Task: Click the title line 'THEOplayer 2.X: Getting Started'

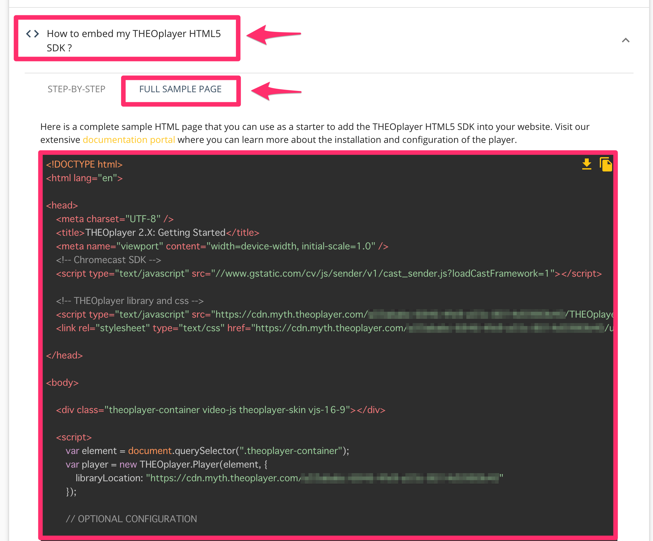Action: tap(158, 233)
